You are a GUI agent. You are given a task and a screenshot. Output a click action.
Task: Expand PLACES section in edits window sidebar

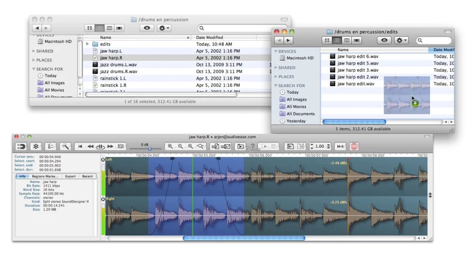coord(276,76)
